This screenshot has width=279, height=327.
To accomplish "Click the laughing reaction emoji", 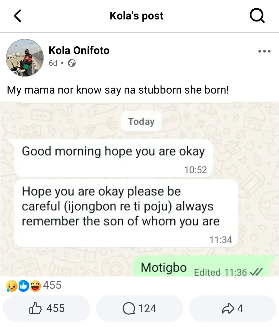I will point(35,286).
